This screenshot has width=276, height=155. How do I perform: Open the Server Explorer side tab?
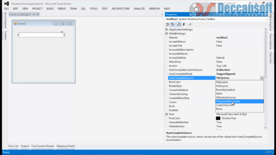tap(5, 20)
